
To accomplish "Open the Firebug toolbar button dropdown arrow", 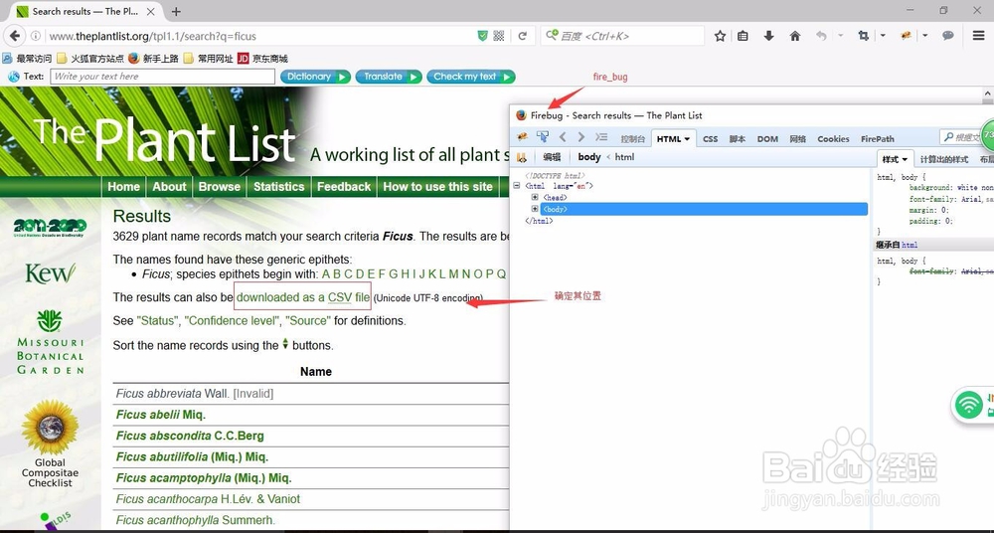I will [924, 36].
